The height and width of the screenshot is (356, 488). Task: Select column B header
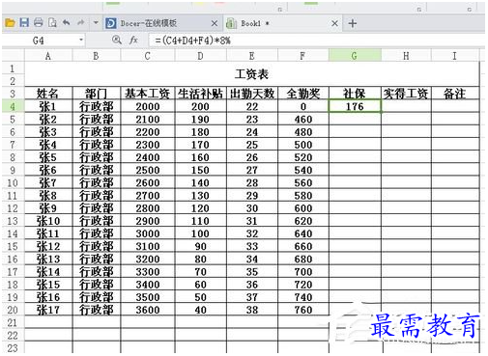[96, 56]
